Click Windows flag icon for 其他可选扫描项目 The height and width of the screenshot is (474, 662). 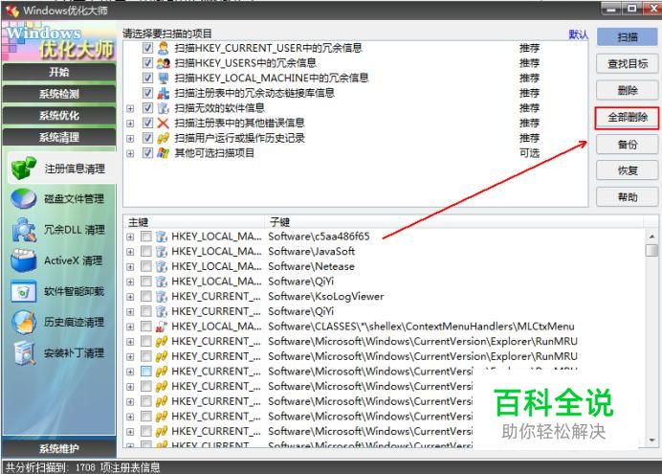click(x=163, y=153)
